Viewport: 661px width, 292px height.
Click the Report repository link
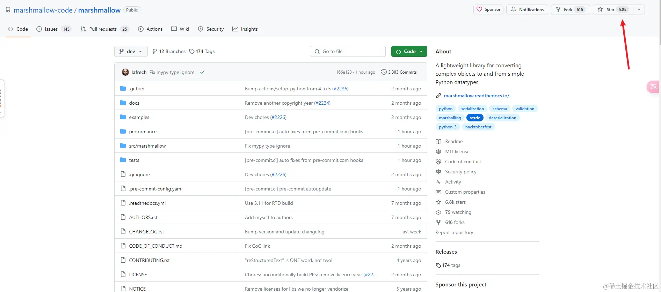point(454,232)
